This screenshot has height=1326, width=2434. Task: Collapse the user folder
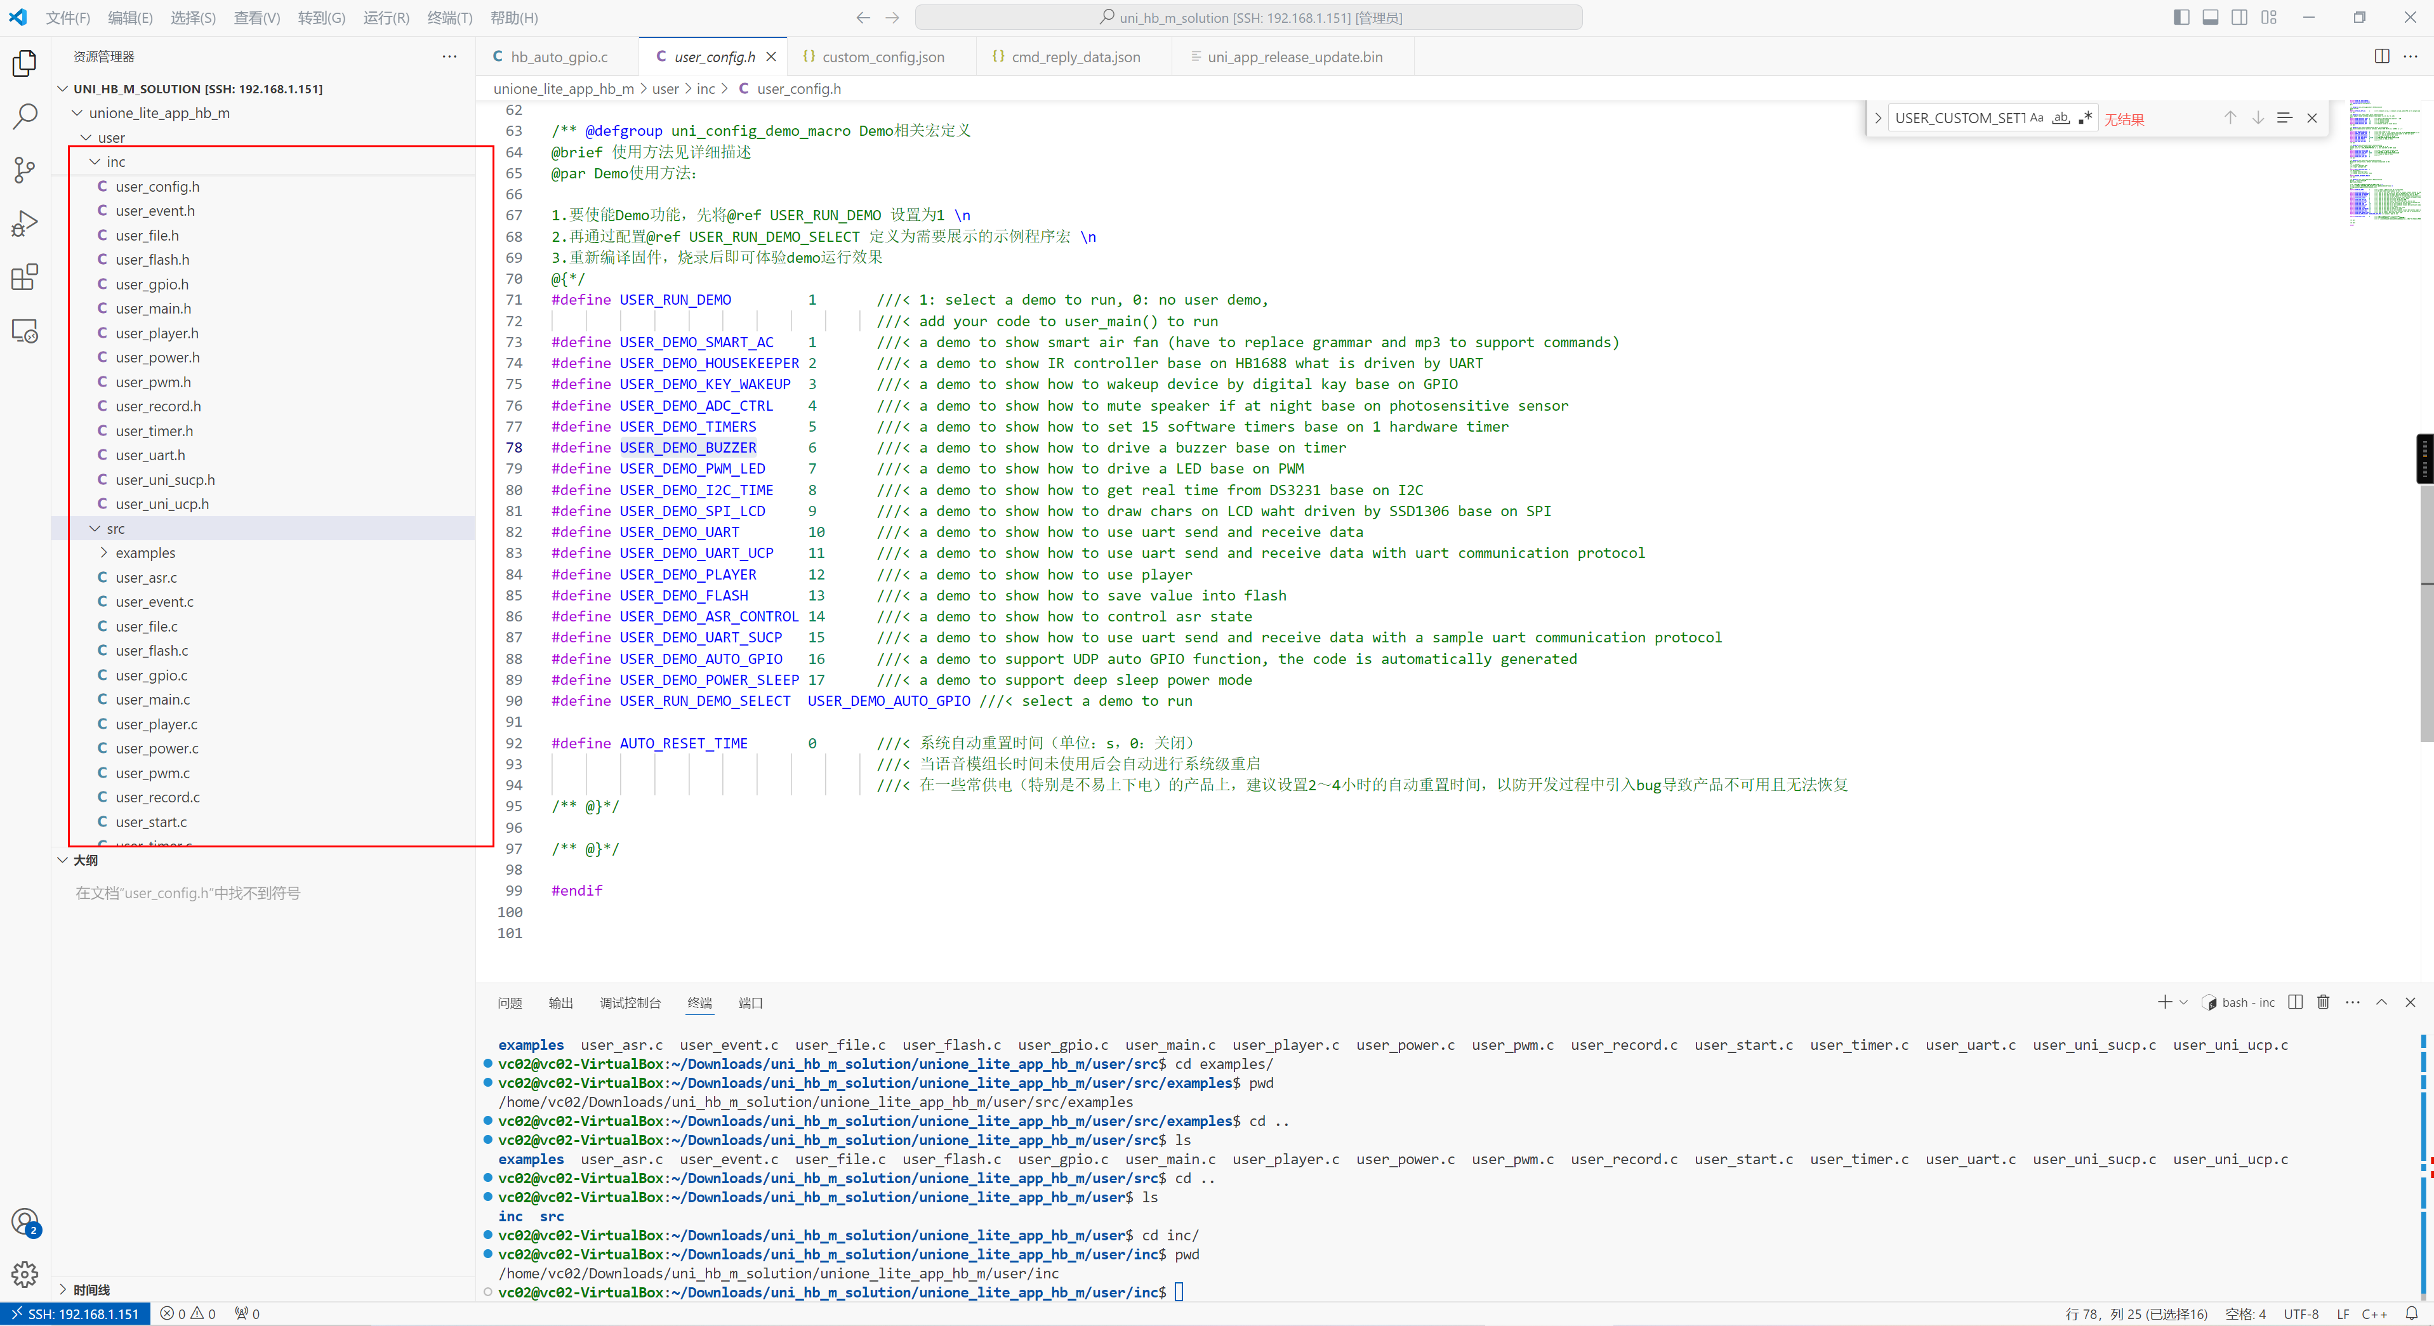click(x=86, y=137)
